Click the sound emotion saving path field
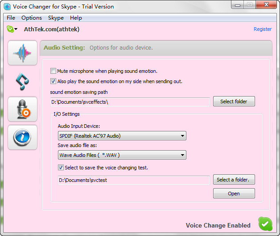The width and height of the screenshot is (280, 236). [x=130, y=102]
